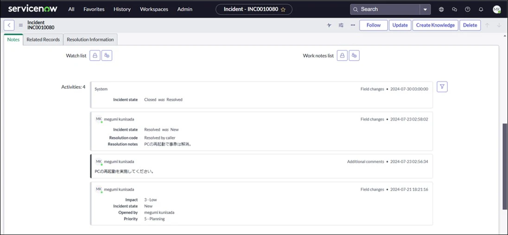Click the 2024-07-23 02:58:02 timestamp
The height and width of the screenshot is (235, 508).
pos(409,119)
